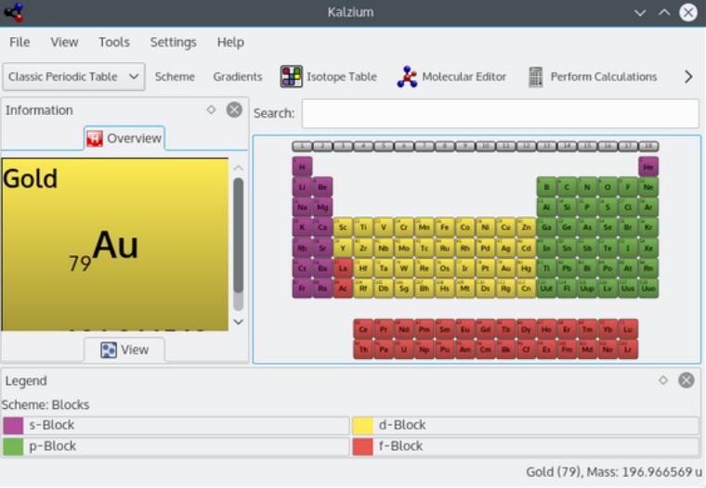Select Lawrencium (Lr) element tile

point(628,349)
